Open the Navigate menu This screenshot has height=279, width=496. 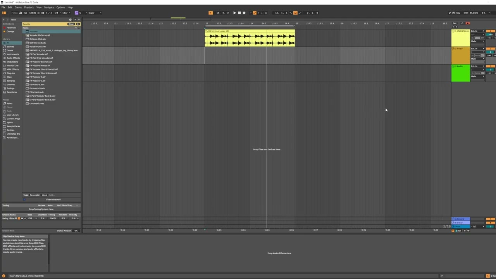(49, 7)
